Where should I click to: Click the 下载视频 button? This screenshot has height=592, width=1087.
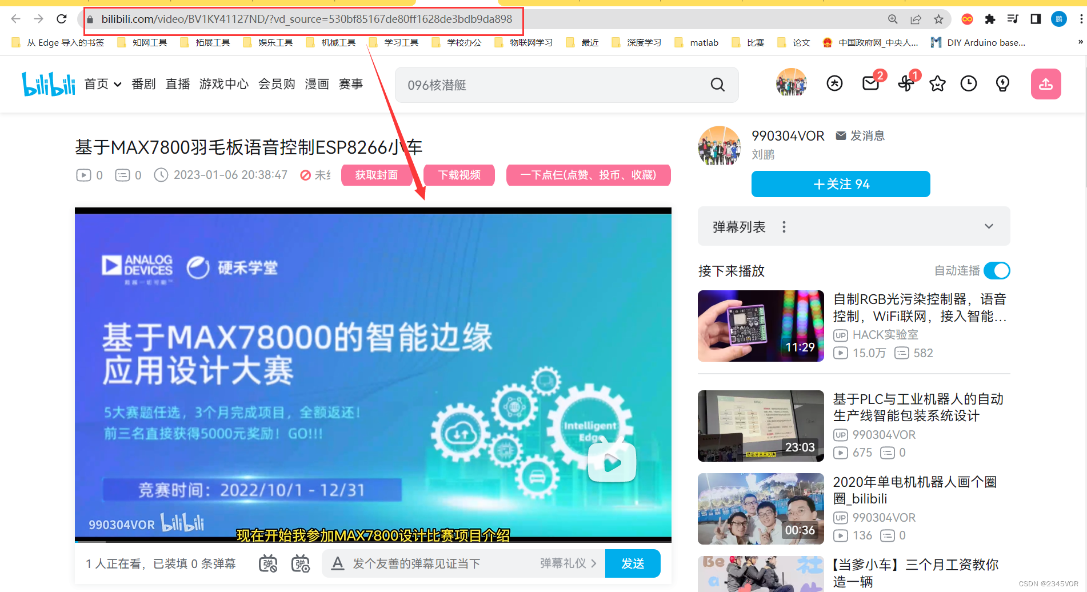459,175
